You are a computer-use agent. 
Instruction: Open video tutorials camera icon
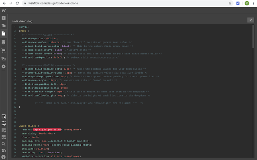click(4, 150)
